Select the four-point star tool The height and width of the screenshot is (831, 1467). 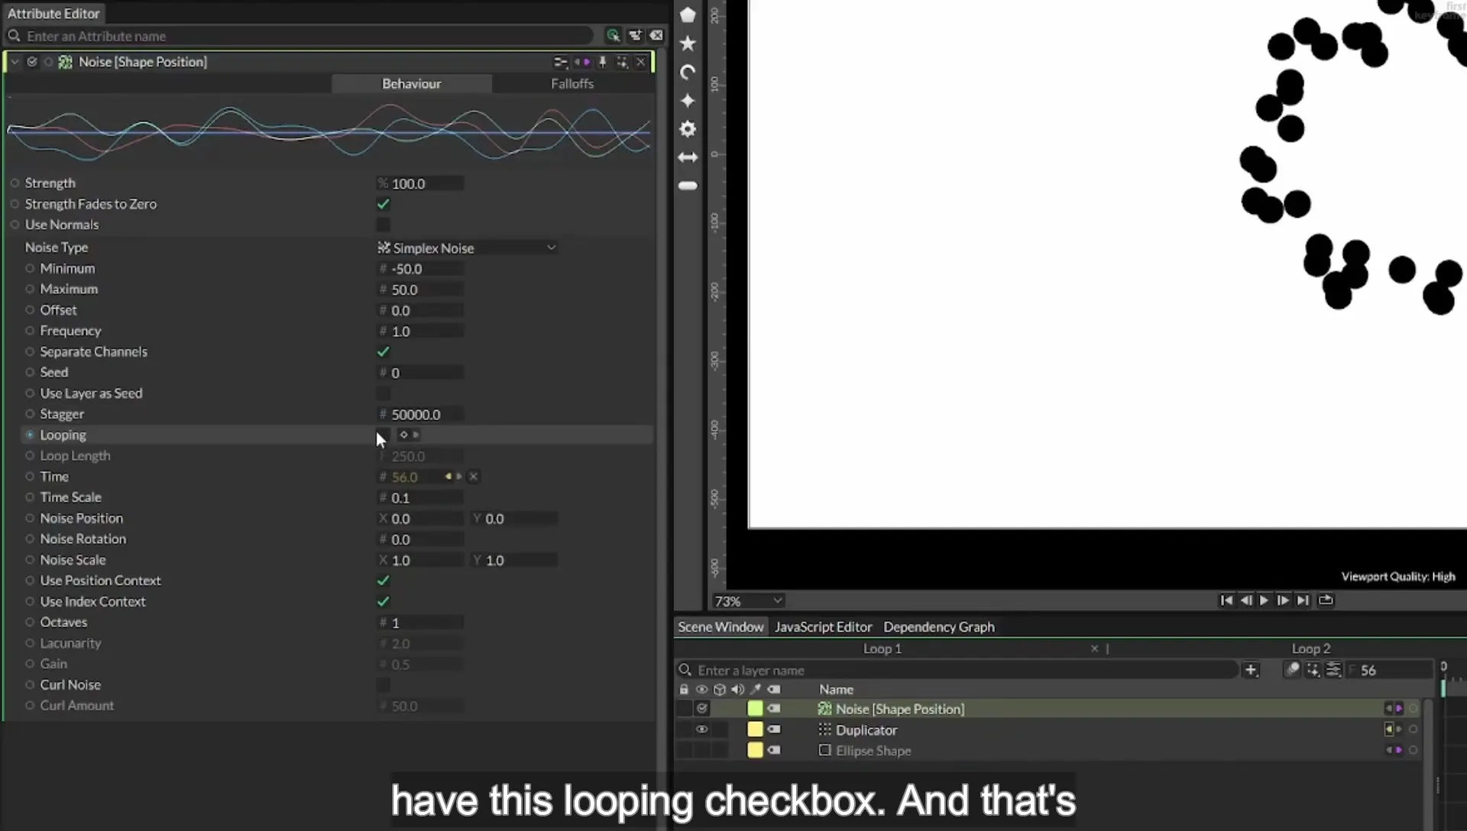click(x=688, y=101)
